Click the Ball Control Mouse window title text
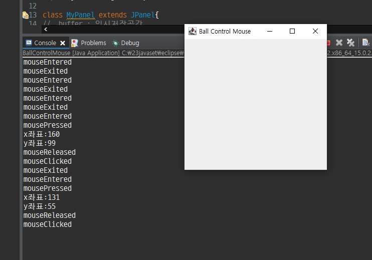Image resolution: width=372 pixels, height=260 pixels. pyautogui.click(x=225, y=31)
